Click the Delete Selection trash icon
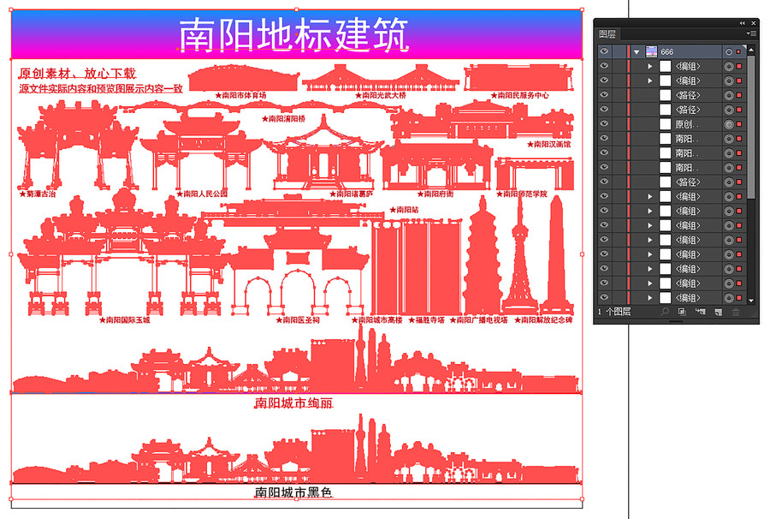Screen dimensions: 770x519 pos(736,312)
